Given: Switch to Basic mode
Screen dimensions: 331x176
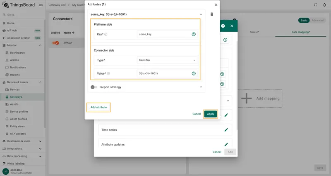Looking at the screenshot, I should pos(304,20).
